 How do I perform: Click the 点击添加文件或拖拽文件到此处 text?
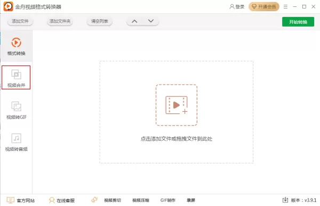(x=177, y=139)
